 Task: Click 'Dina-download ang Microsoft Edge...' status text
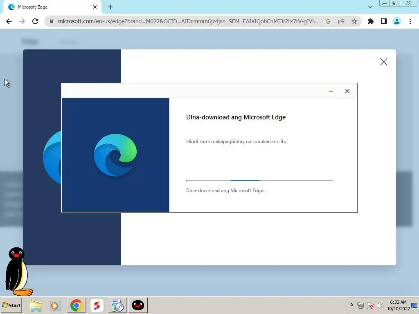point(226,191)
